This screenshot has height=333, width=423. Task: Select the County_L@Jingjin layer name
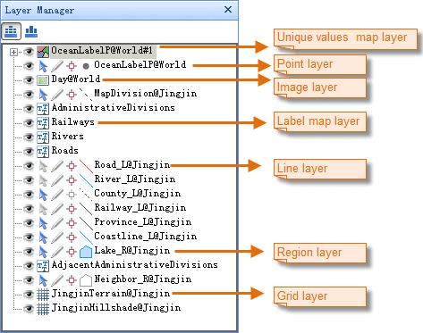tap(138, 194)
